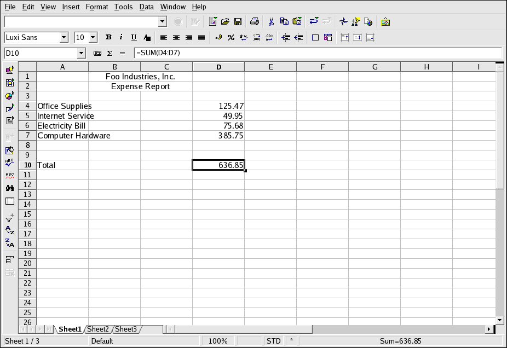Click the Sum sigma icon
This screenshot has width=507, height=348.
pyautogui.click(x=110, y=53)
